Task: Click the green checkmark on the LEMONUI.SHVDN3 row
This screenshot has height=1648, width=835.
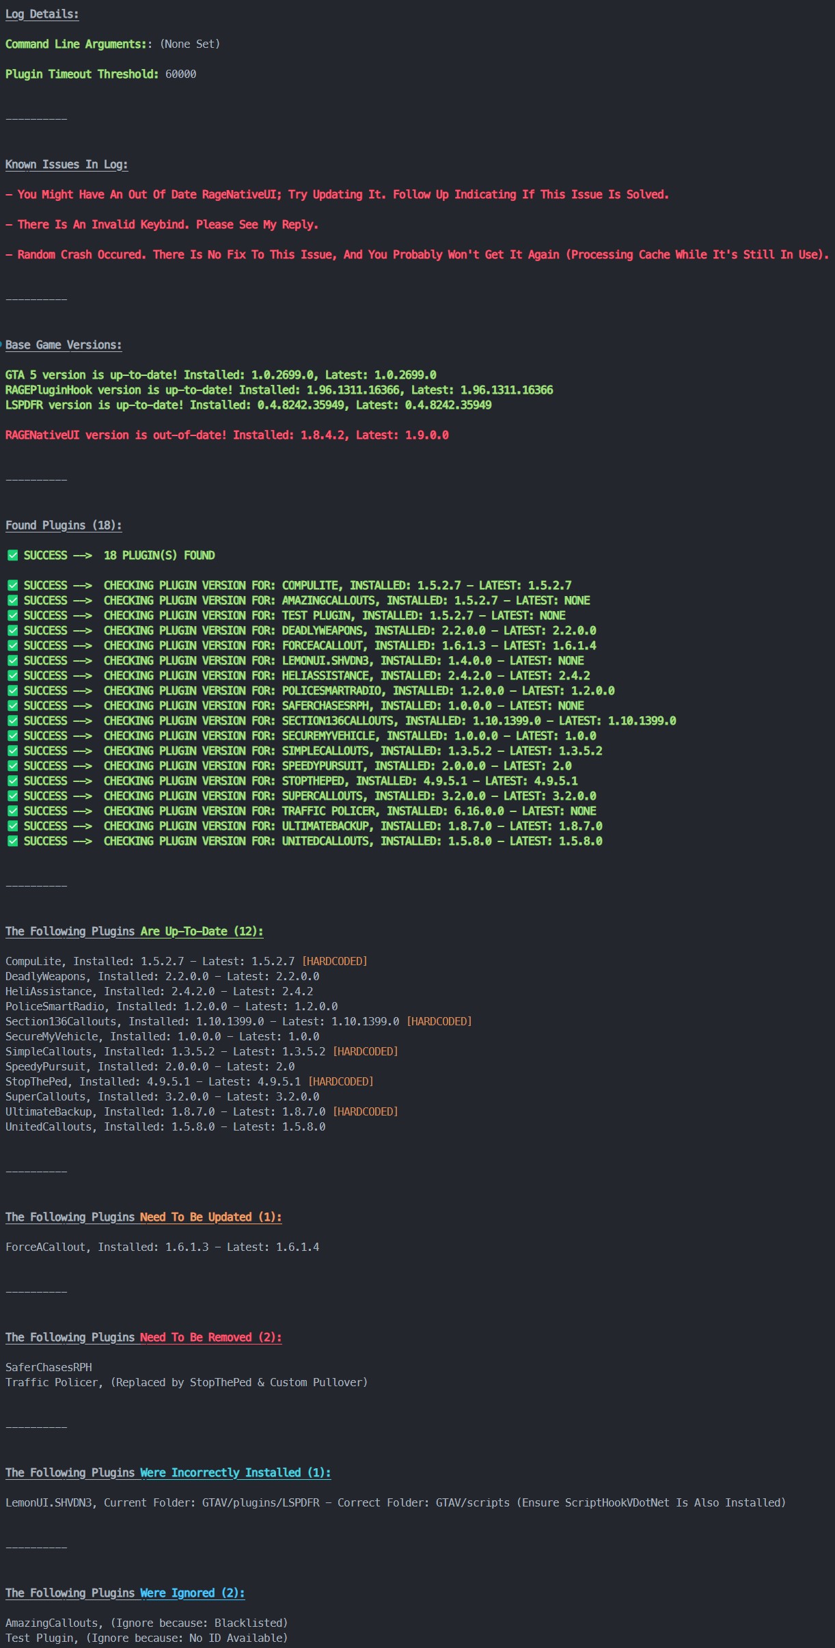Action: click(12, 660)
